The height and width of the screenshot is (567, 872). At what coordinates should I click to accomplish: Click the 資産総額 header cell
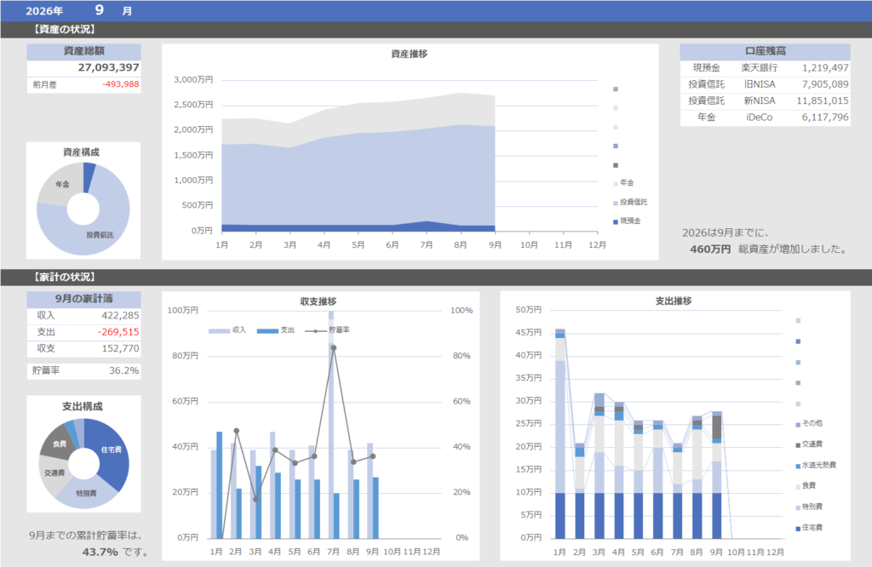[84, 51]
